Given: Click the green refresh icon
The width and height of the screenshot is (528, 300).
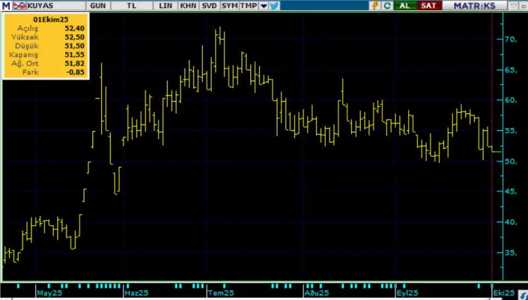Looking at the screenshot, I should pos(387,6).
